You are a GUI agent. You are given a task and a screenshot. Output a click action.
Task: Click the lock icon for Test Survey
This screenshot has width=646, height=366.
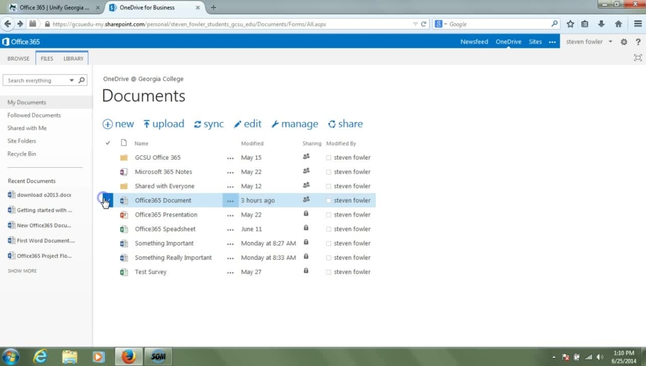(x=306, y=271)
